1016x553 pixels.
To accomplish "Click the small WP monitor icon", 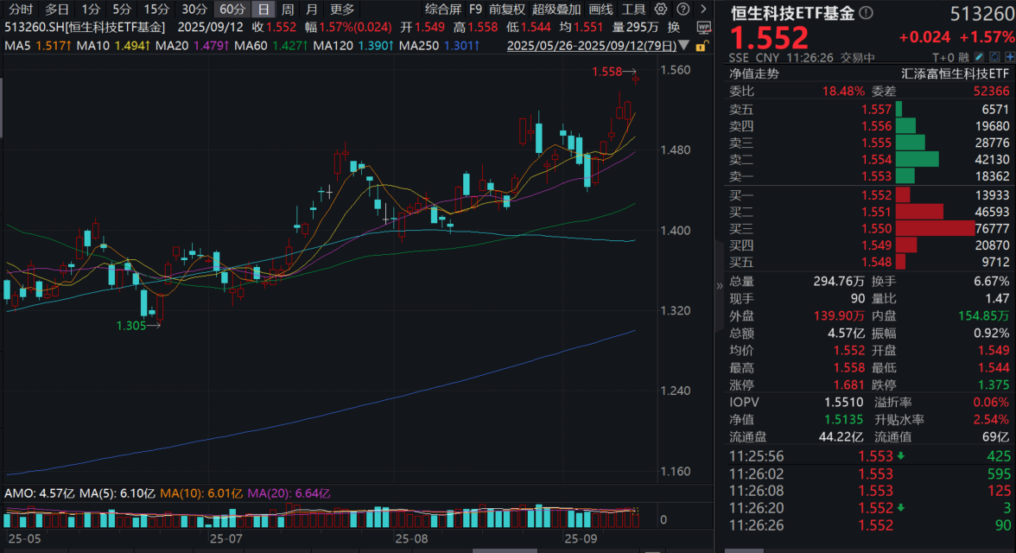I will (x=704, y=27).
